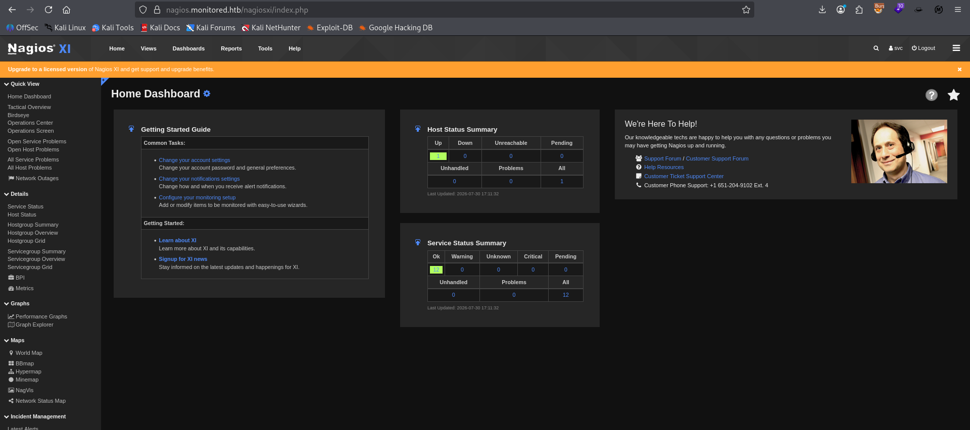Open the hamburger menu in the Nagios header
This screenshot has height=430, width=970.
tap(956, 48)
